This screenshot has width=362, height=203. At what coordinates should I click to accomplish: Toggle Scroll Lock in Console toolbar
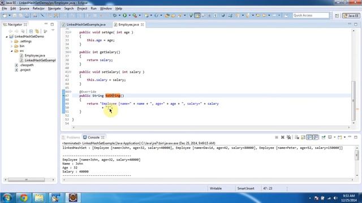coord(303,138)
